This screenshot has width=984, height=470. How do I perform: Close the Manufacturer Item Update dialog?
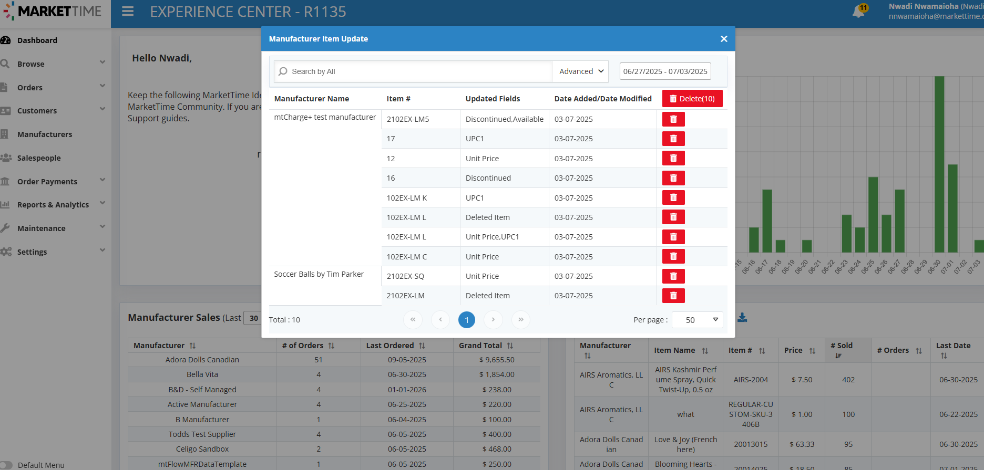pyautogui.click(x=724, y=39)
